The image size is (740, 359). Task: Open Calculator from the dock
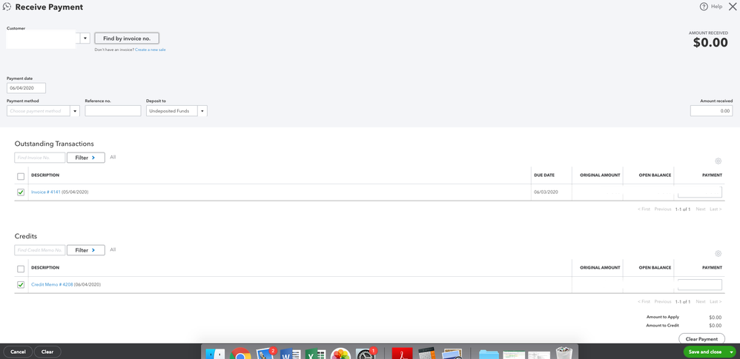pos(426,353)
